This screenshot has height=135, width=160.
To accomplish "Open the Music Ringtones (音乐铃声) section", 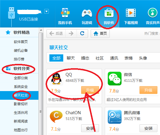I will click(x=152, y=16).
